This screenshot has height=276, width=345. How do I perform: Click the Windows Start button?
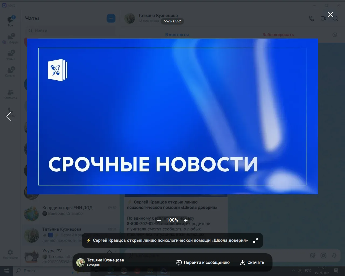point(6,271)
